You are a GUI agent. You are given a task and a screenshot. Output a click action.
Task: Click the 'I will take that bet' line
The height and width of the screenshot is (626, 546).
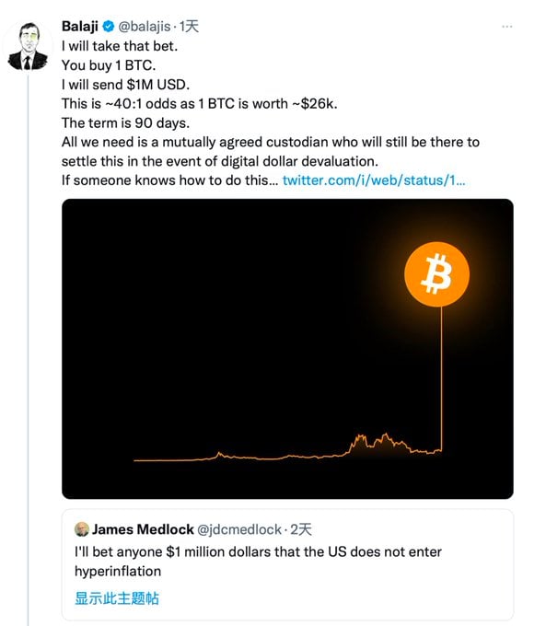120,46
